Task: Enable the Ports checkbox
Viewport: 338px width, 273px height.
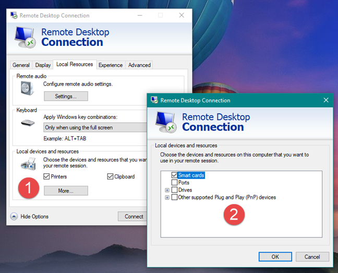Action: tap(174, 182)
